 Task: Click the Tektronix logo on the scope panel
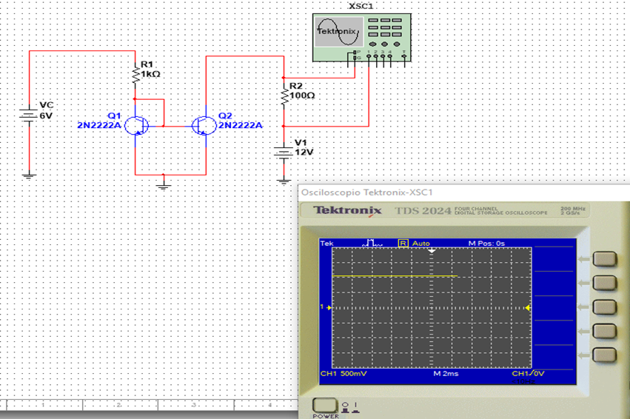point(347,210)
